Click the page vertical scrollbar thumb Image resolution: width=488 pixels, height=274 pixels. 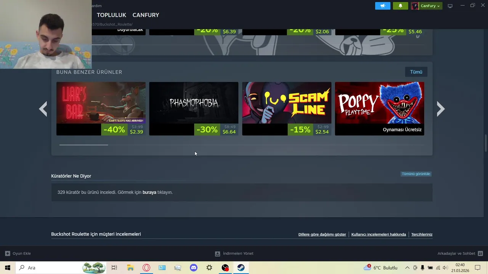tap(486, 143)
